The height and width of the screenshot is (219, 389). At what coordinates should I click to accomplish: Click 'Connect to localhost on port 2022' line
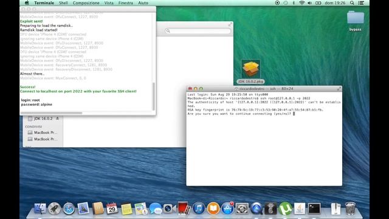[x=78, y=91]
